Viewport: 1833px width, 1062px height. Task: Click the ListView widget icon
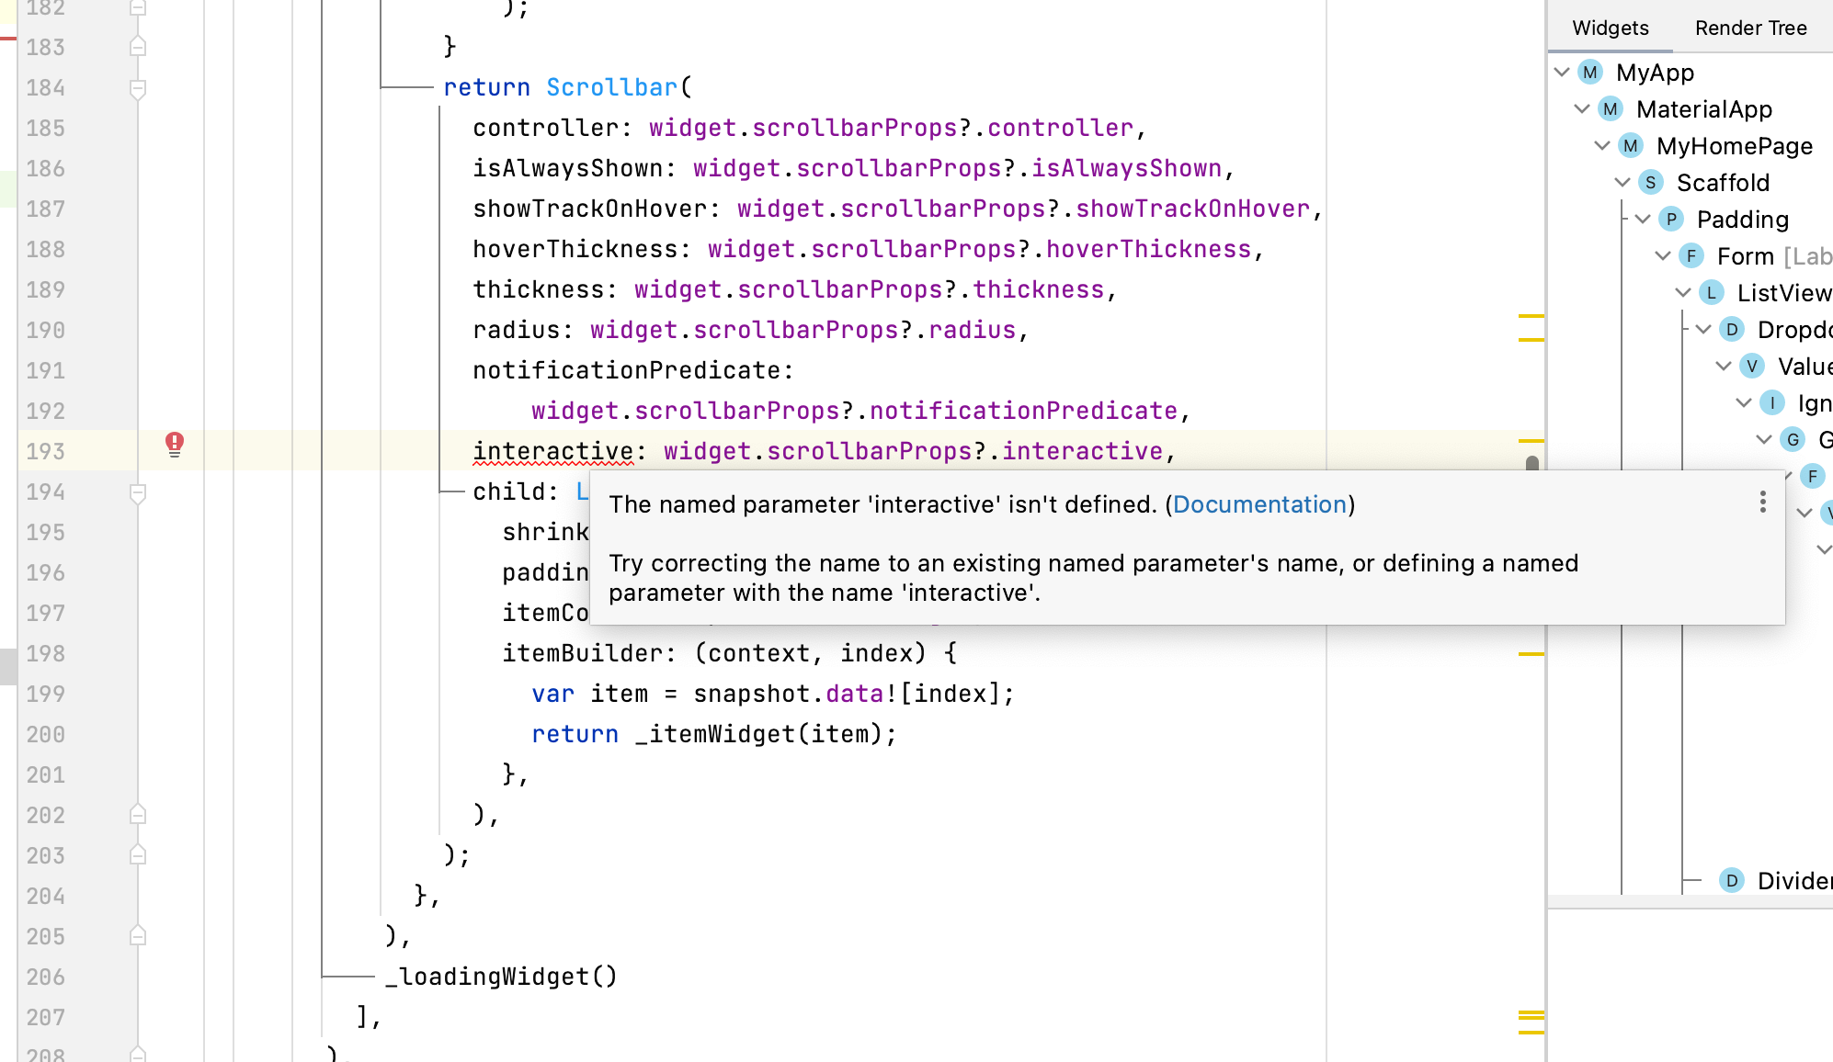[1711, 293]
